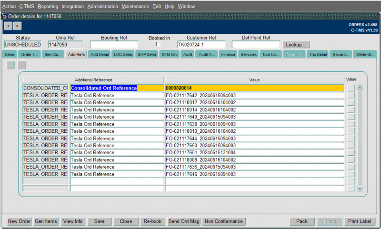Image resolution: width=381 pixels, height=230 pixels.
Task: Open the C-TMS menu
Action: 27,7
